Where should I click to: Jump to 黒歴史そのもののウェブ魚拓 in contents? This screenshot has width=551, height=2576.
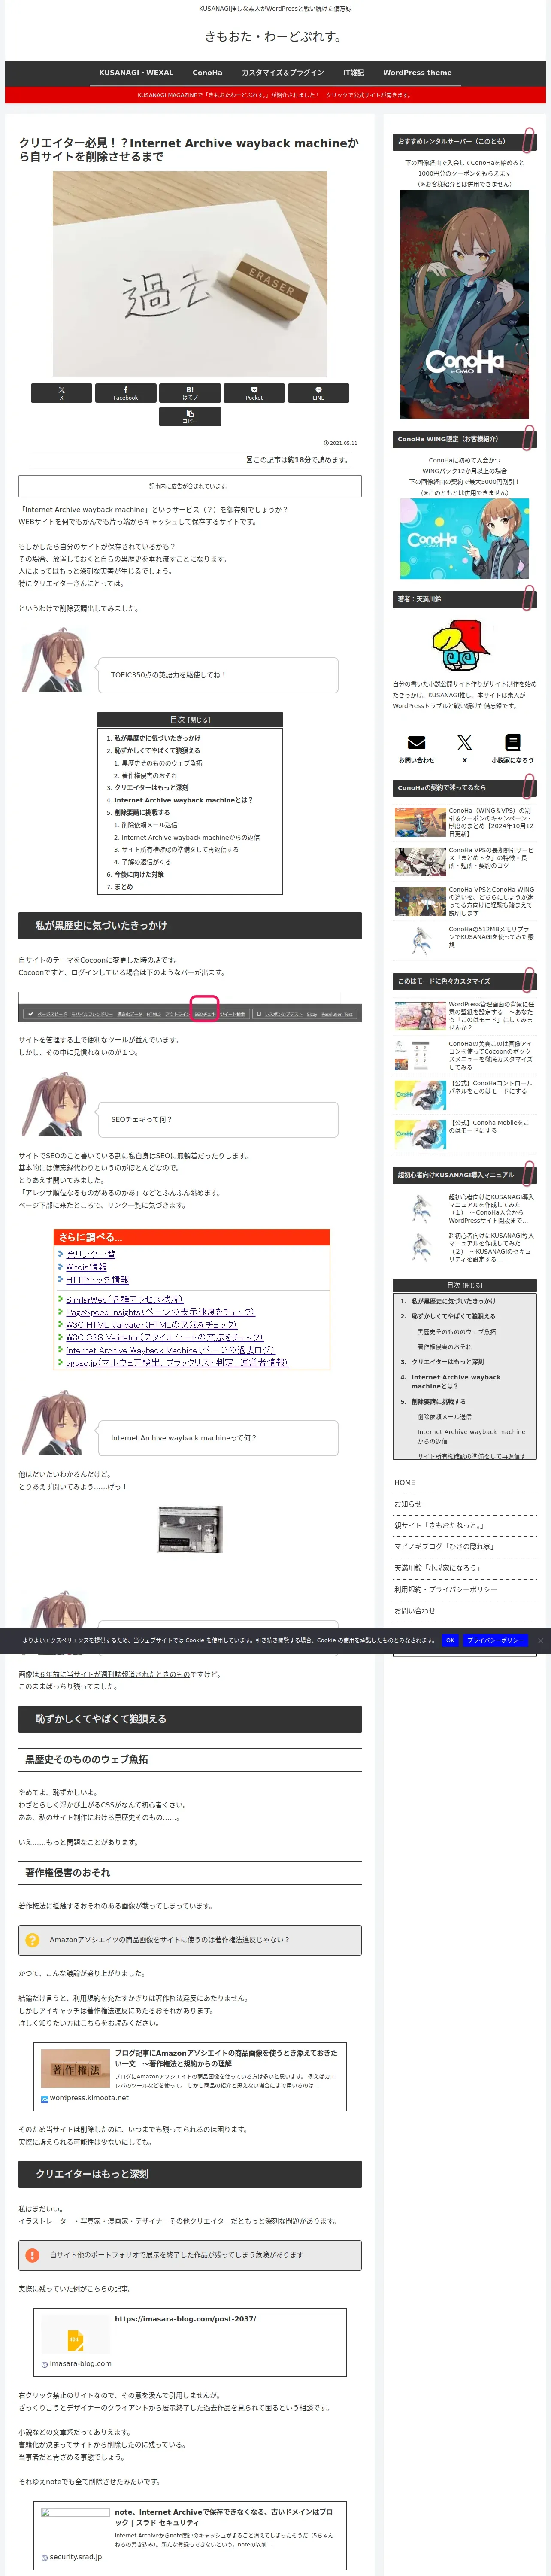(162, 763)
